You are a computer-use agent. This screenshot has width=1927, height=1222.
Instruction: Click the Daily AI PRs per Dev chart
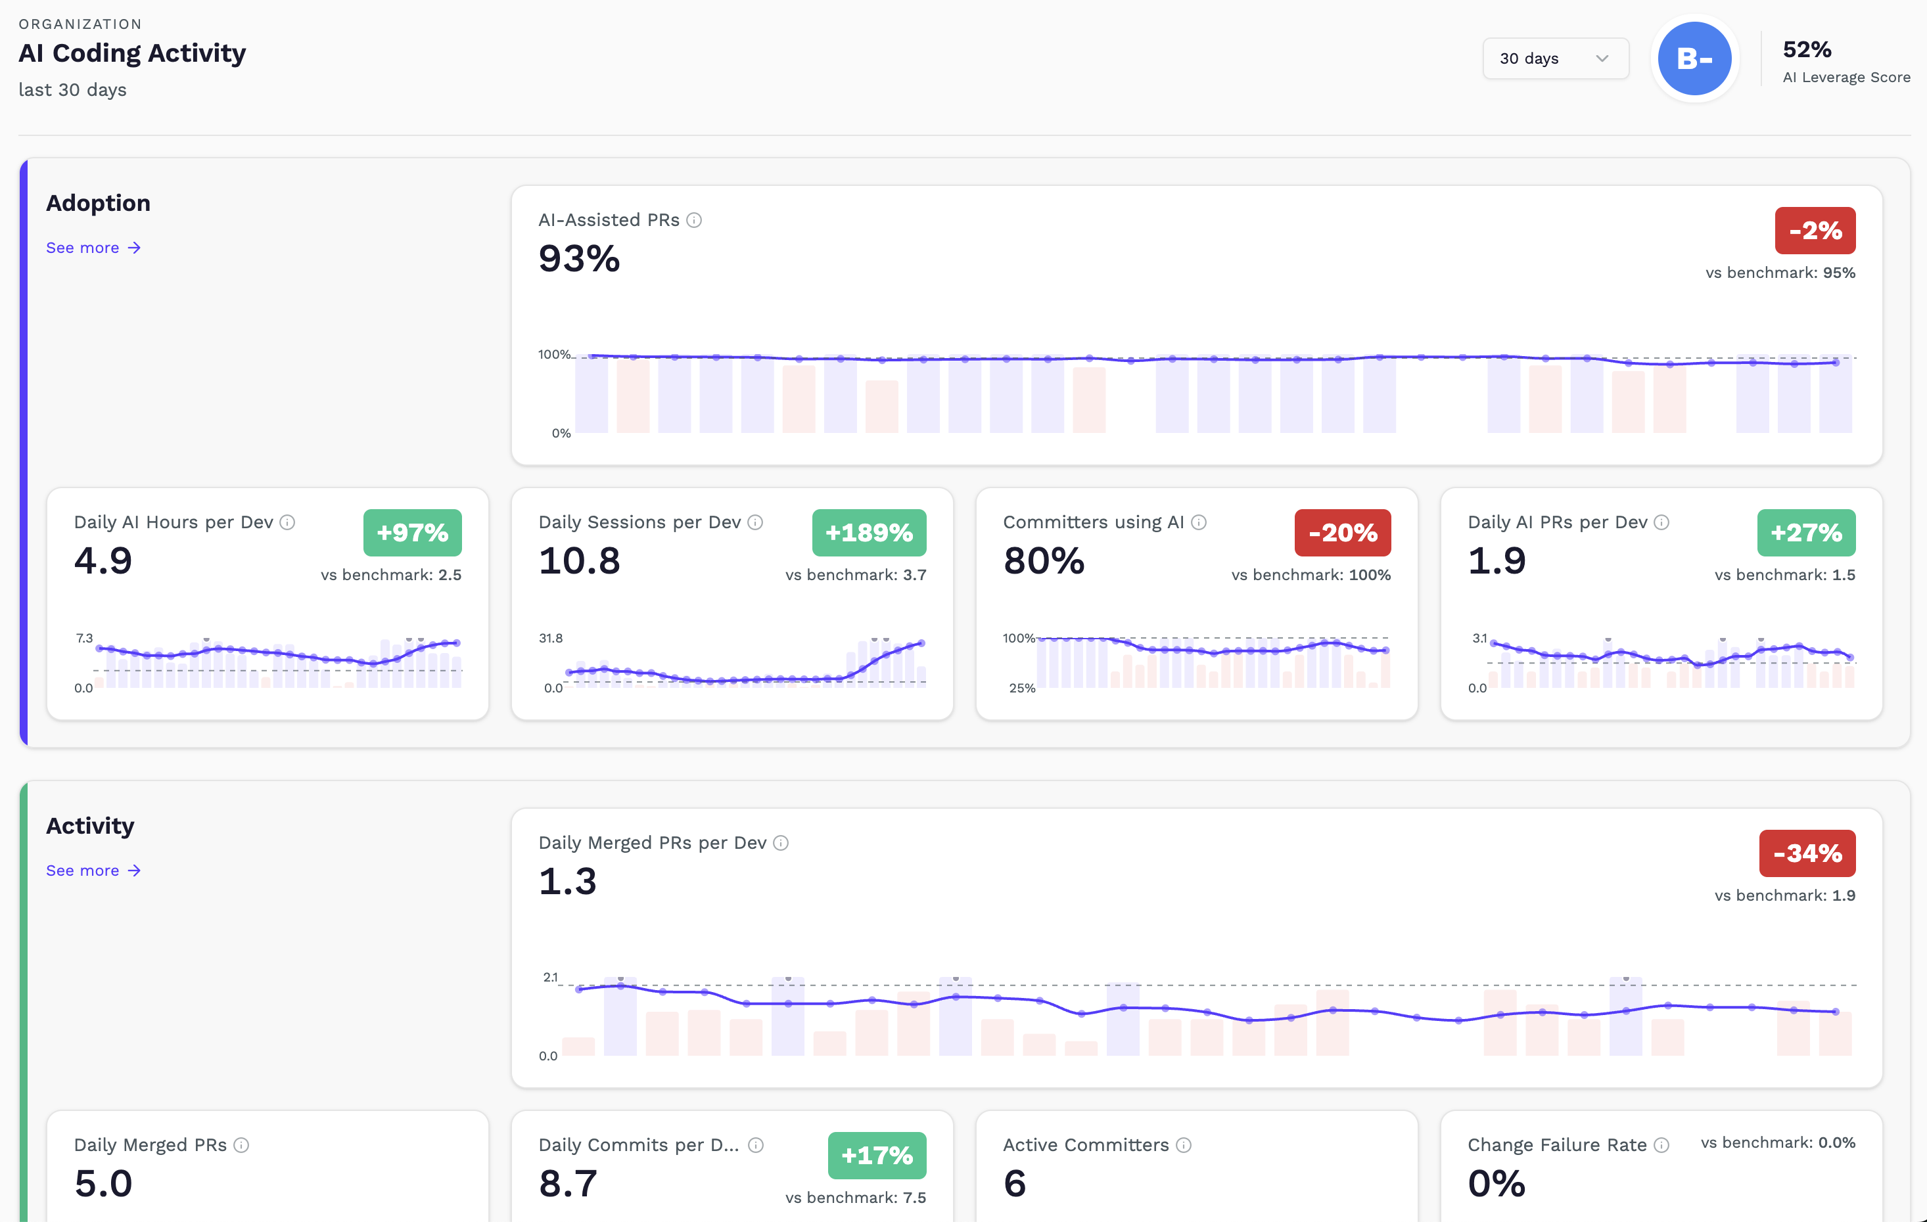pos(1661,662)
